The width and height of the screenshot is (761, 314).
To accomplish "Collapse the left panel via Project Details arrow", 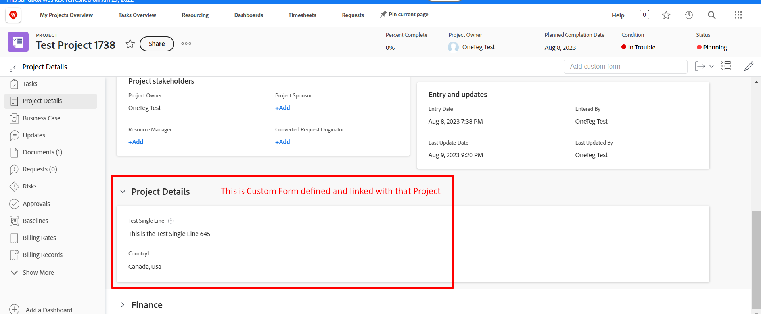I will click(x=14, y=67).
